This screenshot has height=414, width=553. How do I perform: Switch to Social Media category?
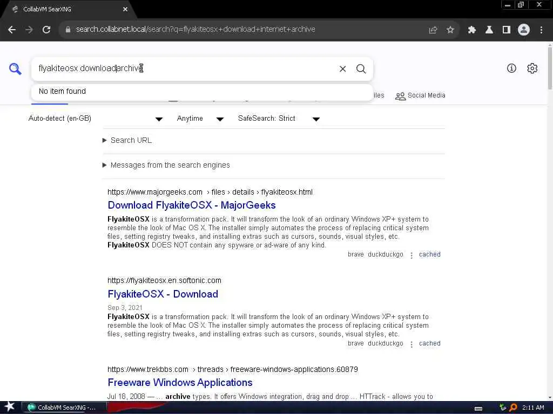pos(420,95)
